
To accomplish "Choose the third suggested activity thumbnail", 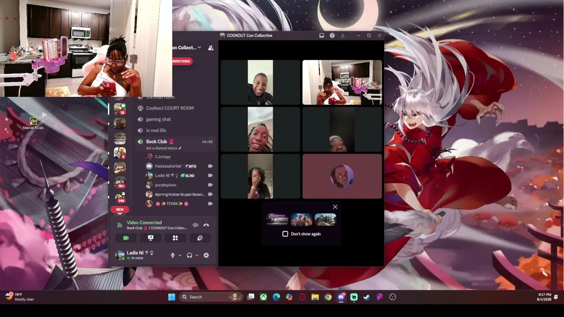I will pos(326,219).
